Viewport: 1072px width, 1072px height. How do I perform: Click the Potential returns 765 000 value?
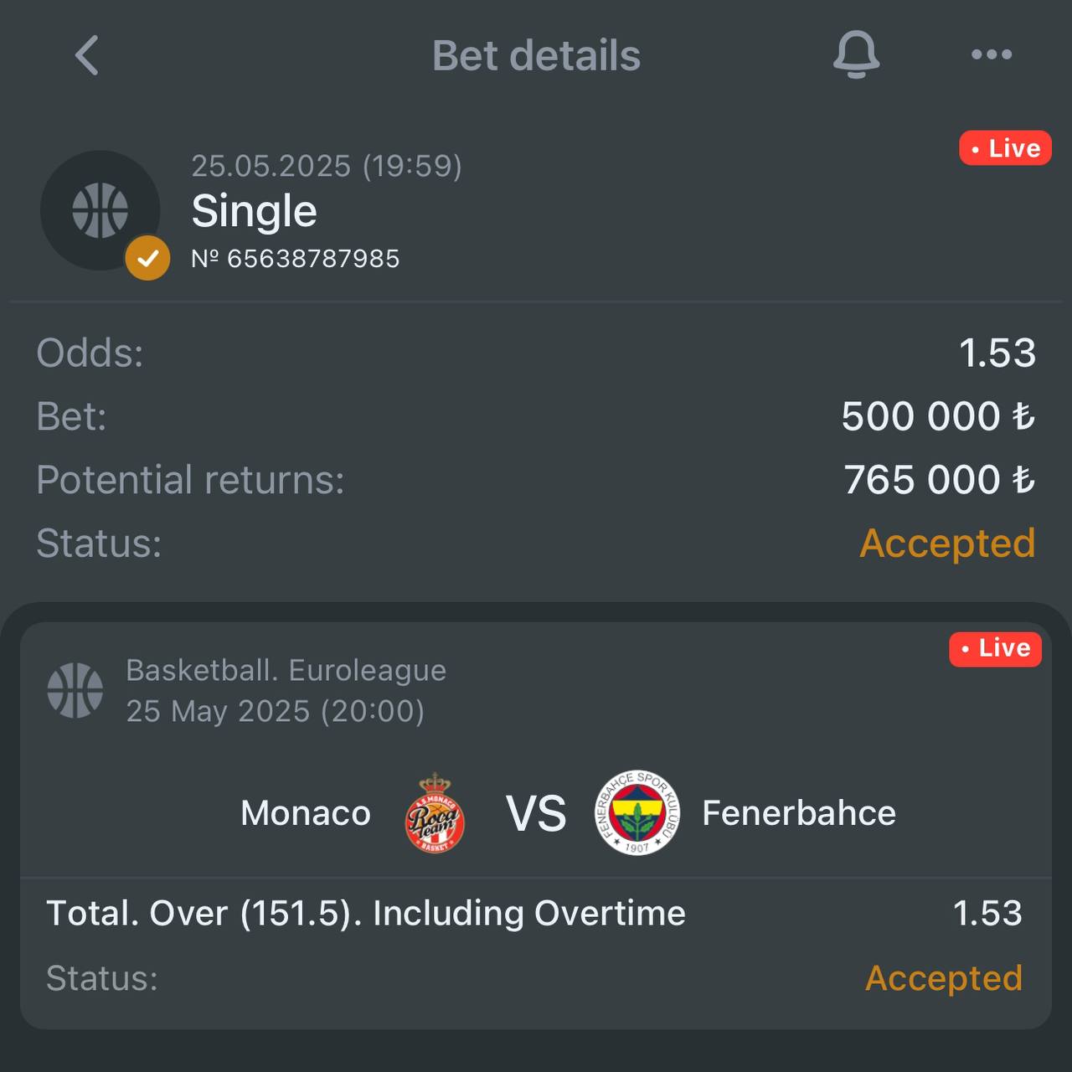940,480
